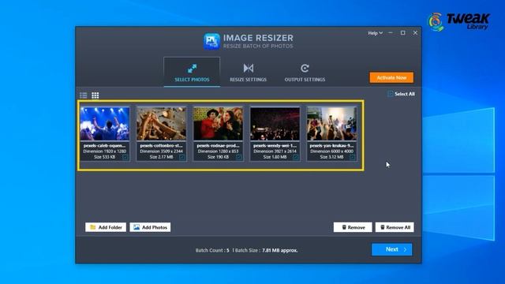The width and height of the screenshot is (505, 284).
Task: Open the Output Settings tab
Action: (305, 72)
